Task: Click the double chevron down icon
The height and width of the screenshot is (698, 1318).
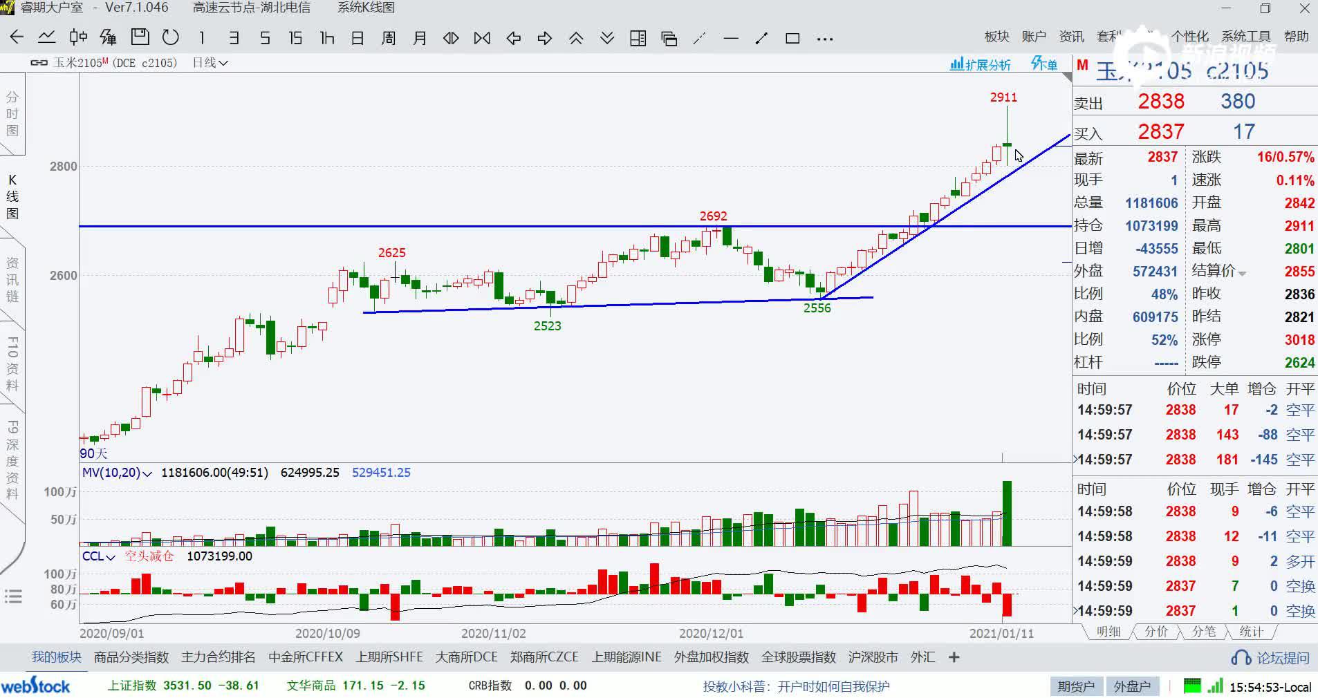Action: pyautogui.click(x=606, y=38)
